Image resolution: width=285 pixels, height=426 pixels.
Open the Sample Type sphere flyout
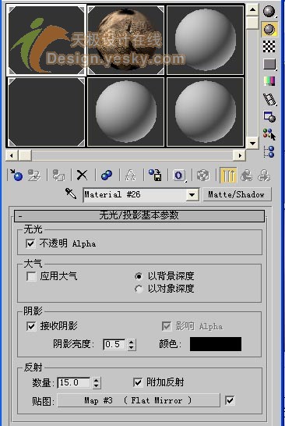click(269, 12)
